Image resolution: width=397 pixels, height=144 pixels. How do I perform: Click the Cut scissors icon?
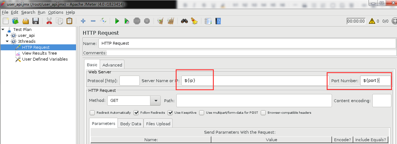click(x=49, y=21)
